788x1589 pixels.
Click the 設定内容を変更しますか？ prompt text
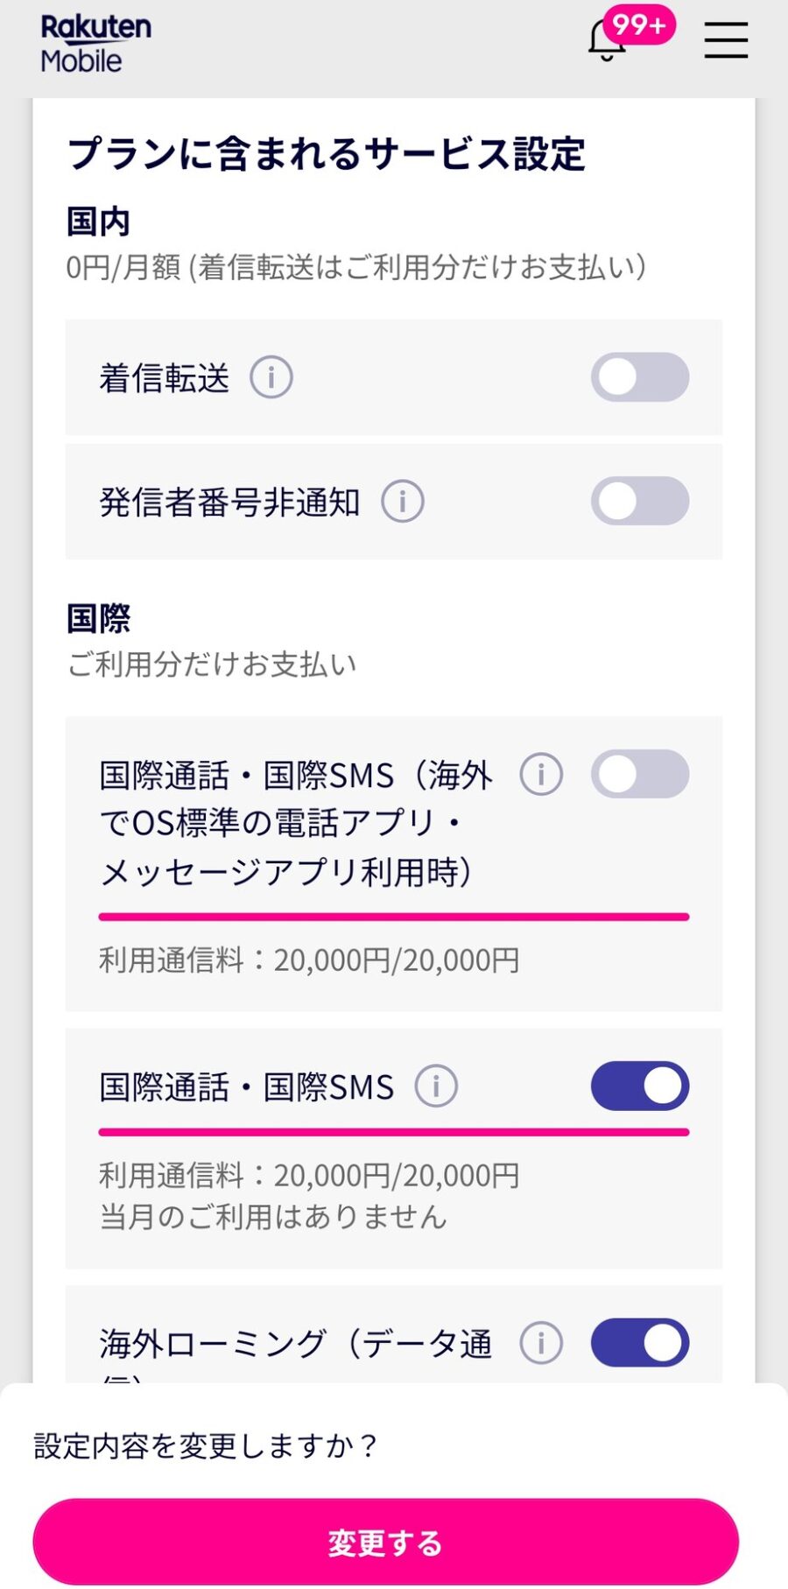coord(206,1445)
